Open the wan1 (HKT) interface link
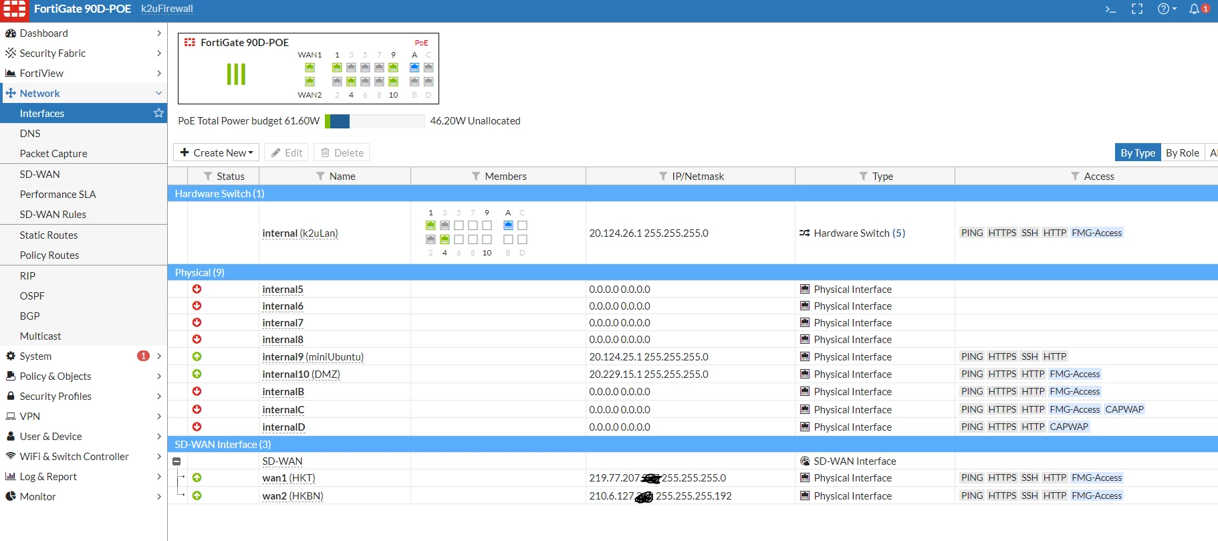Image resolution: width=1218 pixels, height=541 pixels. (x=289, y=478)
